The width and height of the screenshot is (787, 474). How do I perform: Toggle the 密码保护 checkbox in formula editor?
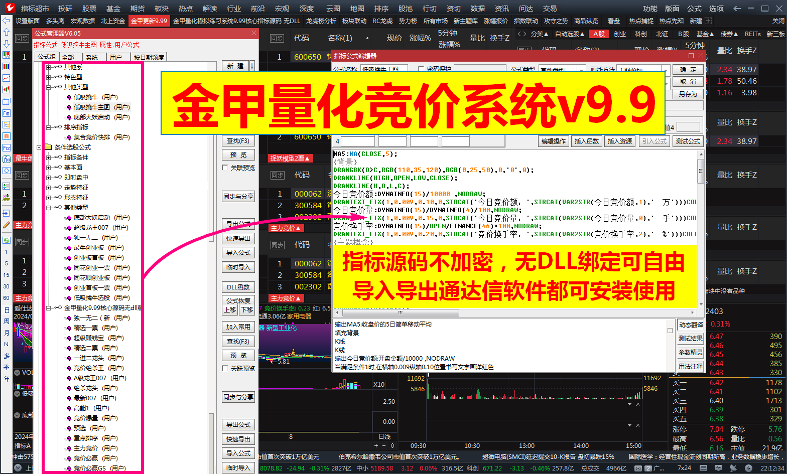(x=421, y=69)
